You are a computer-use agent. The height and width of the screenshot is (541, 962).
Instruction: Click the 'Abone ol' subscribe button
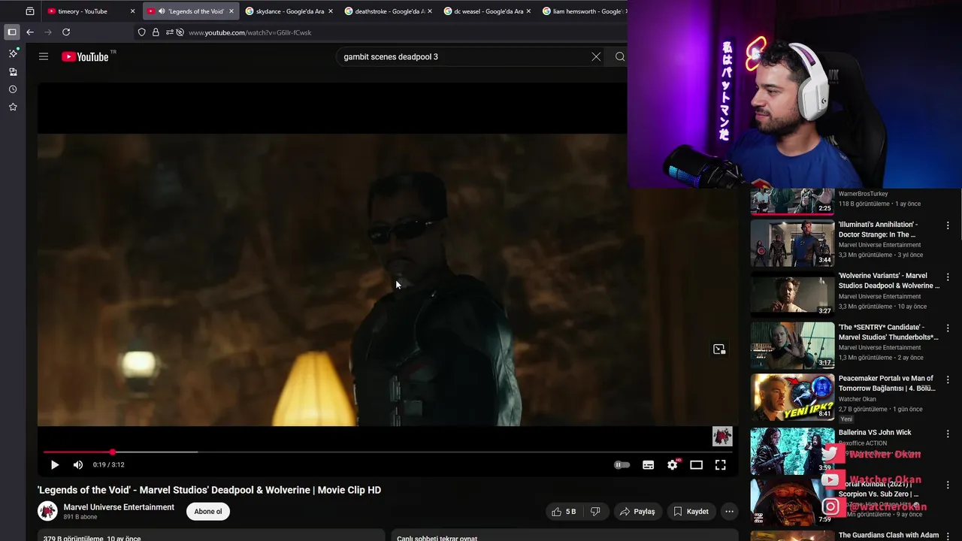tap(208, 511)
